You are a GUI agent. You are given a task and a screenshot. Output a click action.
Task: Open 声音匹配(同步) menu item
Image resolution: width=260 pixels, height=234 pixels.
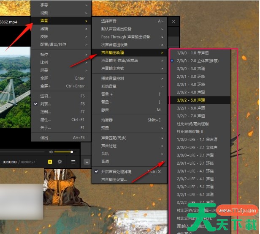click(129, 138)
